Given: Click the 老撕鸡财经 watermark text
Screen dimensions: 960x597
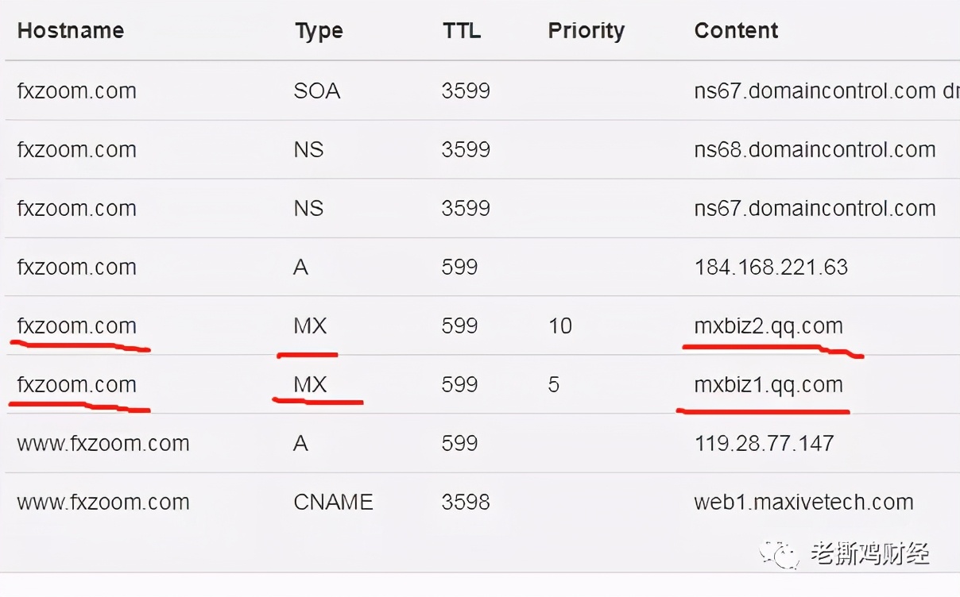Looking at the screenshot, I should coord(870,553).
